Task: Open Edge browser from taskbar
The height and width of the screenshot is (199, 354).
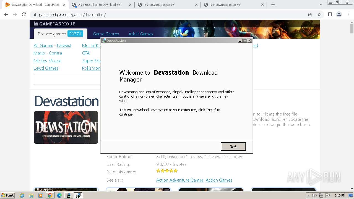Action: point(59,195)
